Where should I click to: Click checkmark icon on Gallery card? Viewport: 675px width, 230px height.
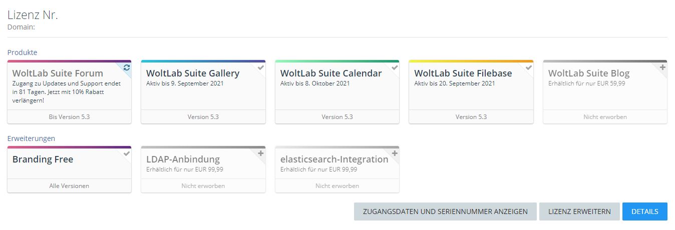(260, 67)
